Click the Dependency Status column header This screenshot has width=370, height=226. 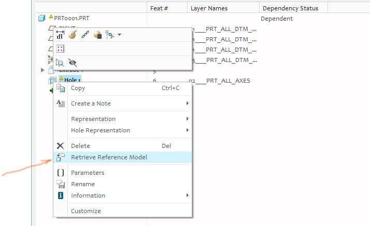(x=290, y=8)
